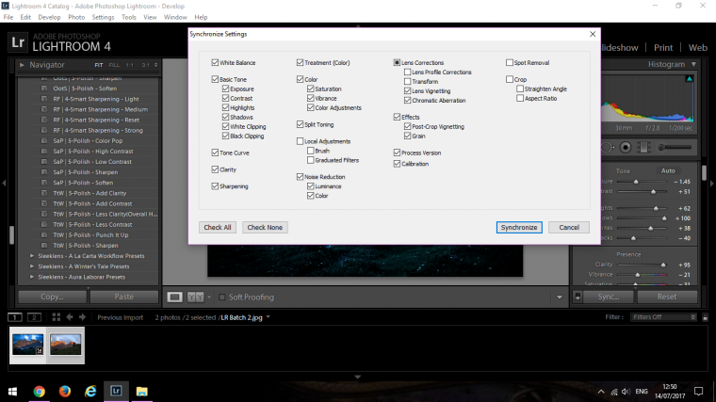
Task: Adjust the Exposure slider at -1.45
Action: pyautogui.click(x=636, y=182)
